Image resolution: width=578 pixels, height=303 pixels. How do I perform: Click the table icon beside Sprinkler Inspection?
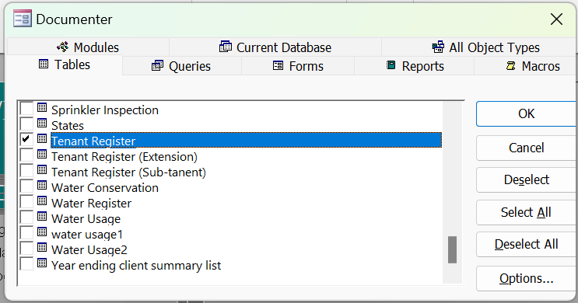(42, 107)
